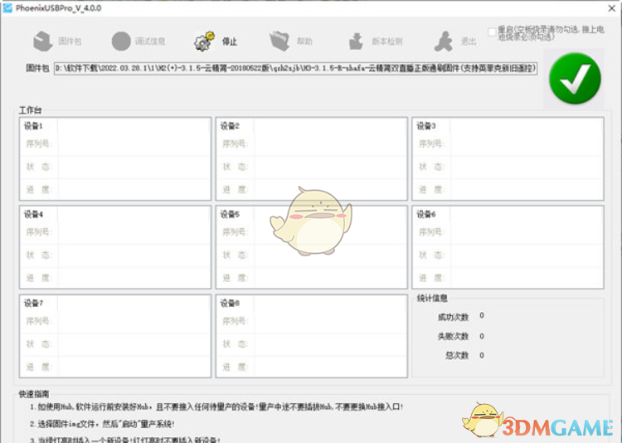Click the PhoenixUSBPro app icon in title bar

pos(7,8)
